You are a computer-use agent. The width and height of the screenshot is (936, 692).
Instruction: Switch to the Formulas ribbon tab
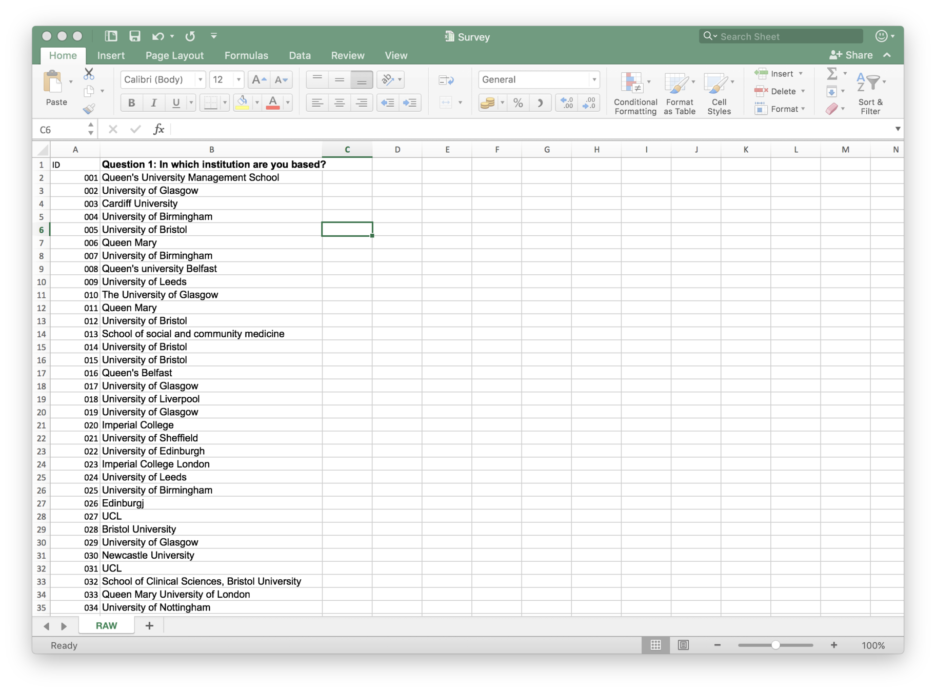(x=246, y=55)
